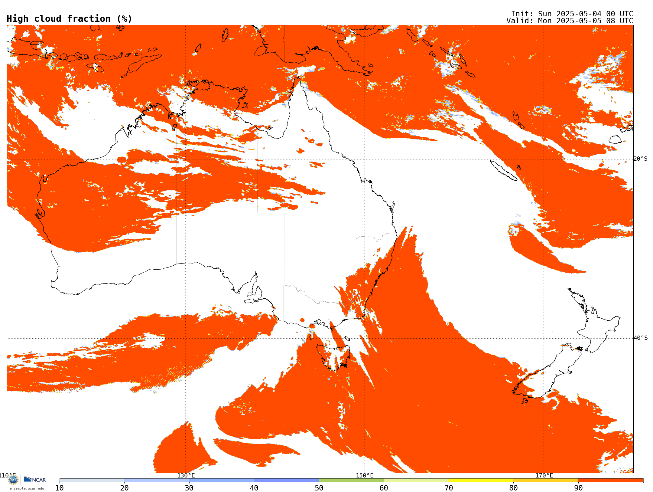Click the colorbar label 40

tap(254, 488)
